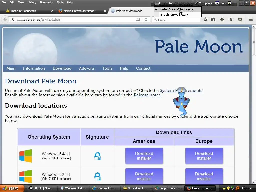Open the Download navigation link
256x192 pixels.
62,68
